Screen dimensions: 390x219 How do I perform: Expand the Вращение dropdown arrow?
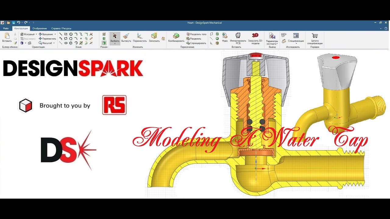pyautogui.click(x=55, y=34)
